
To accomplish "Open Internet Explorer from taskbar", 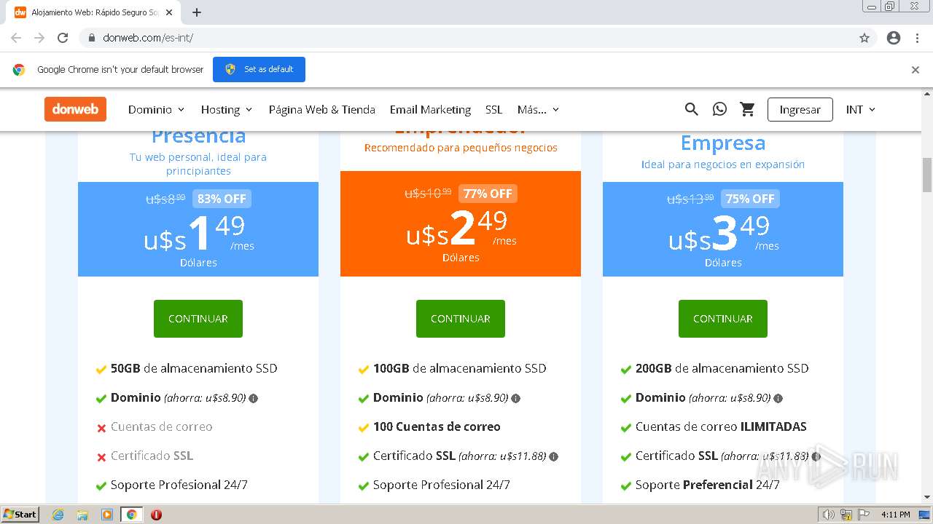I will (x=58, y=515).
